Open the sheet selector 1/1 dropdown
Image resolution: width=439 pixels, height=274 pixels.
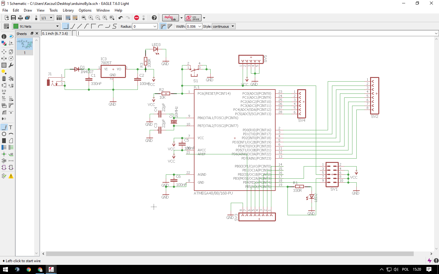coord(47,18)
